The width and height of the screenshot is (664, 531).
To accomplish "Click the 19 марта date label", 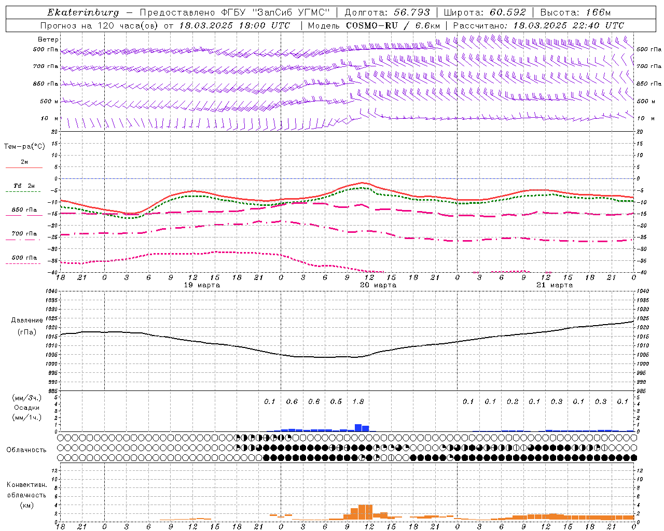I will [x=202, y=285].
